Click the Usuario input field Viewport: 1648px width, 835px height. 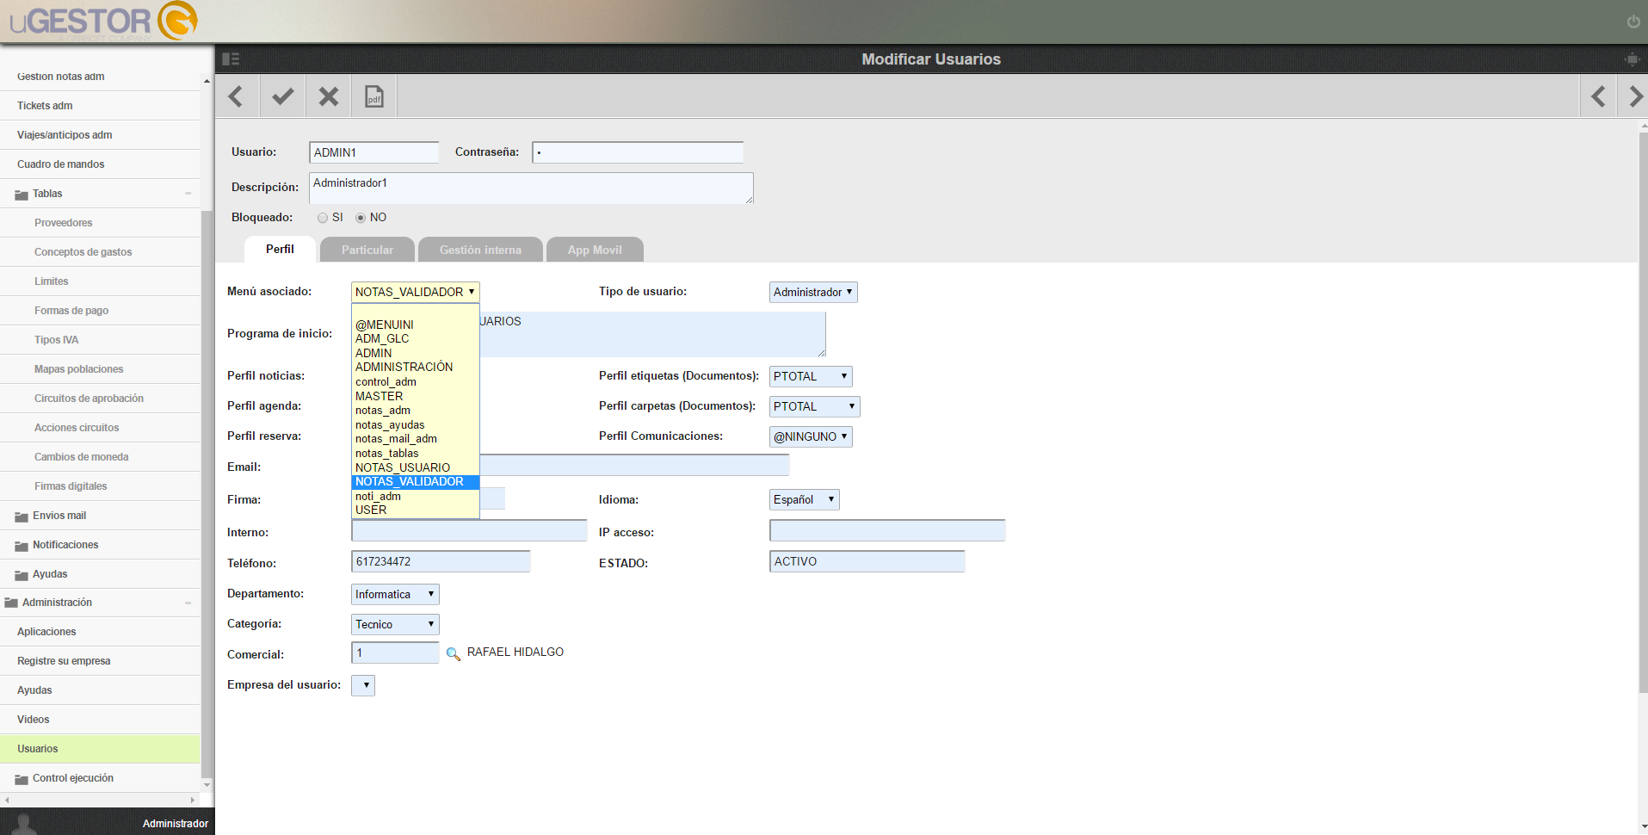[x=373, y=152]
